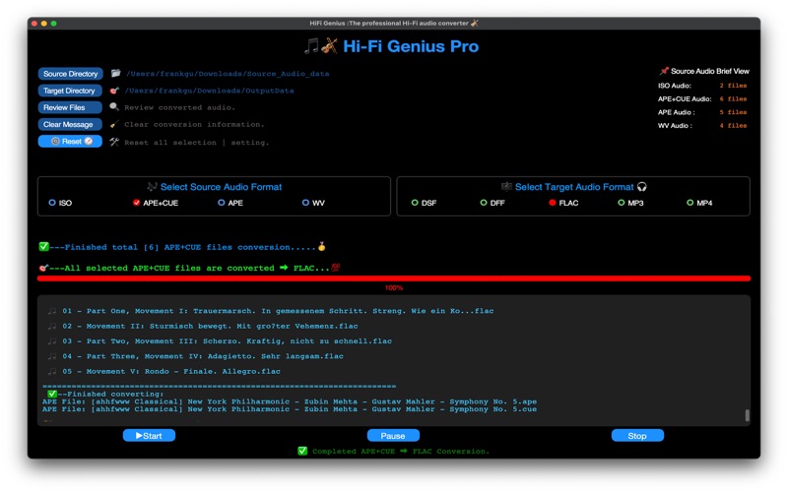Click the folder icon beside source path
The width and height of the screenshot is (788, 492).
coord(115,73)
